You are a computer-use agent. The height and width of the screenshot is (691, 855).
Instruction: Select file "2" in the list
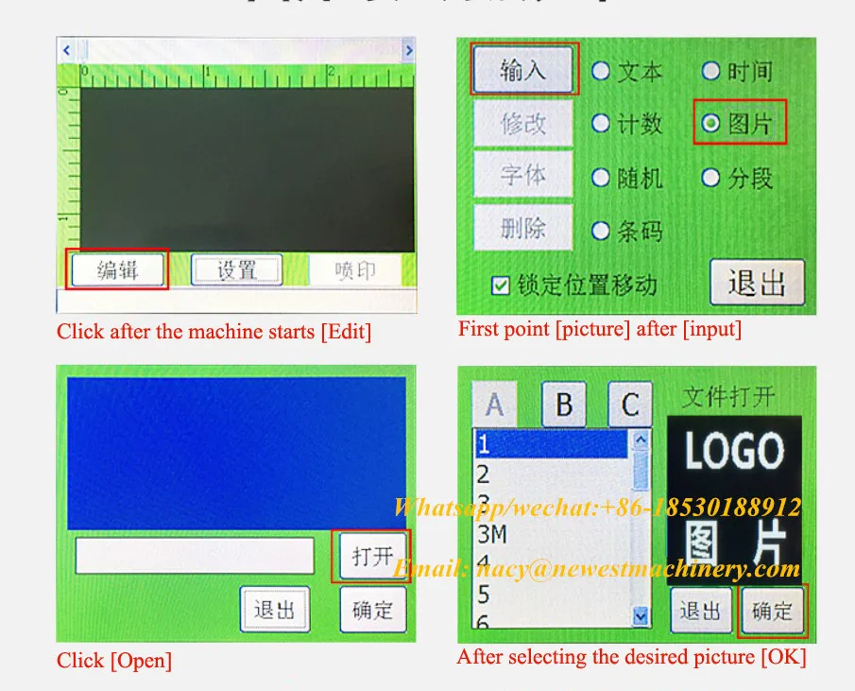tap(551, 474)
